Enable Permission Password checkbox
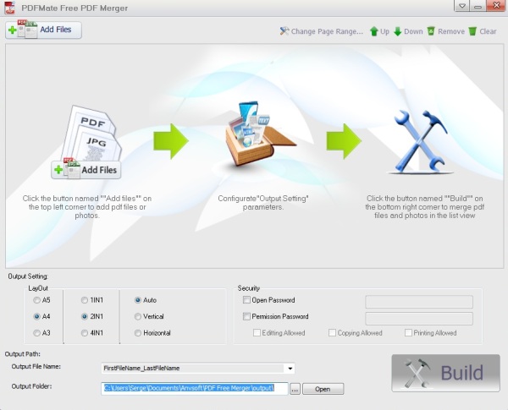Viewport: 508px width, 410px height. click(x=246, y=316)
